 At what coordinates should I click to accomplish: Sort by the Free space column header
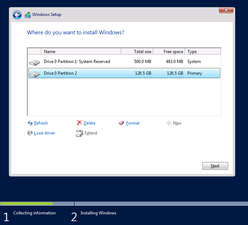[x=169, y=51]
